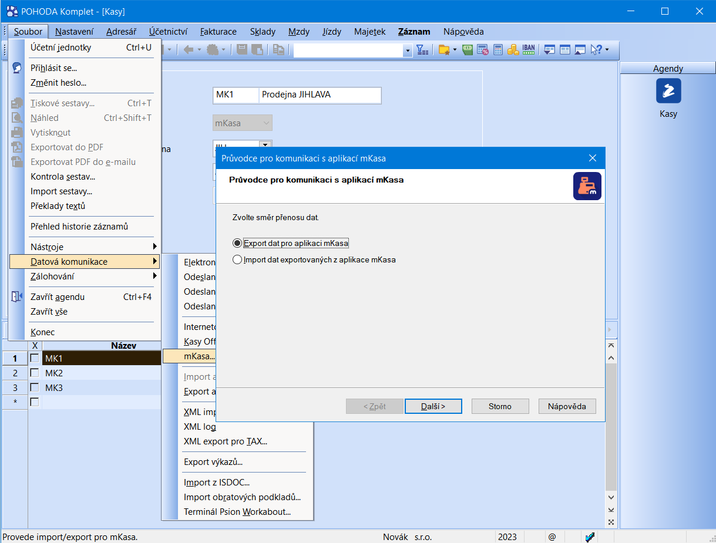Click the table layout toolbar icon
The image size is (716, 543).
click(565, 50)
